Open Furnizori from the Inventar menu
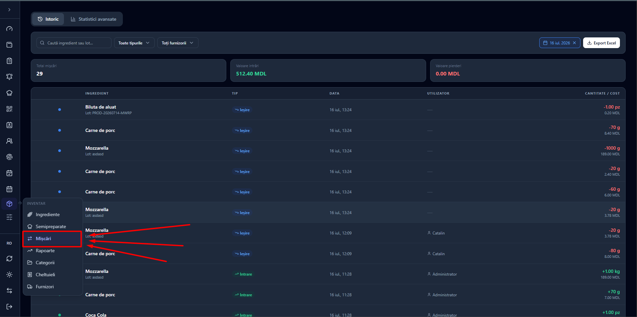Screen dimensions: 637x317 coord(53,287)
